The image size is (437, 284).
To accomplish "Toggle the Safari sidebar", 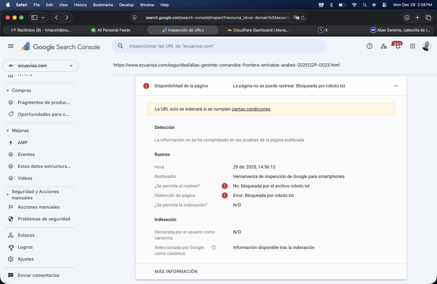I will point(34,17).
